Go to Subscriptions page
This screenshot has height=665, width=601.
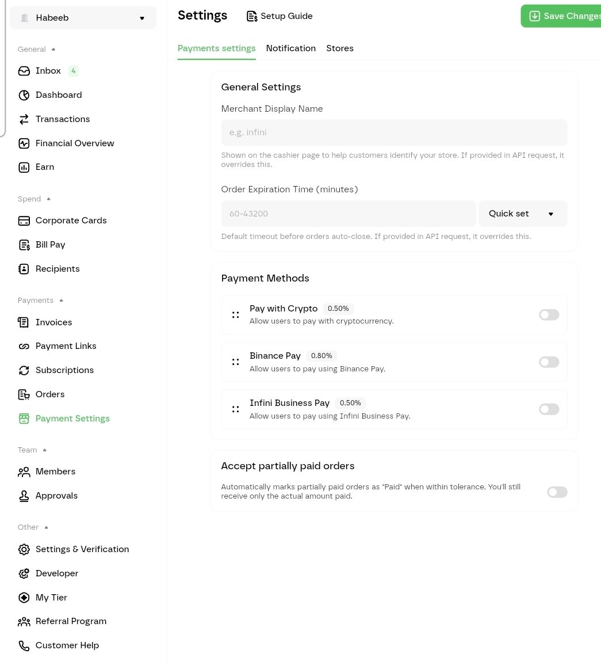click(65, 370)
